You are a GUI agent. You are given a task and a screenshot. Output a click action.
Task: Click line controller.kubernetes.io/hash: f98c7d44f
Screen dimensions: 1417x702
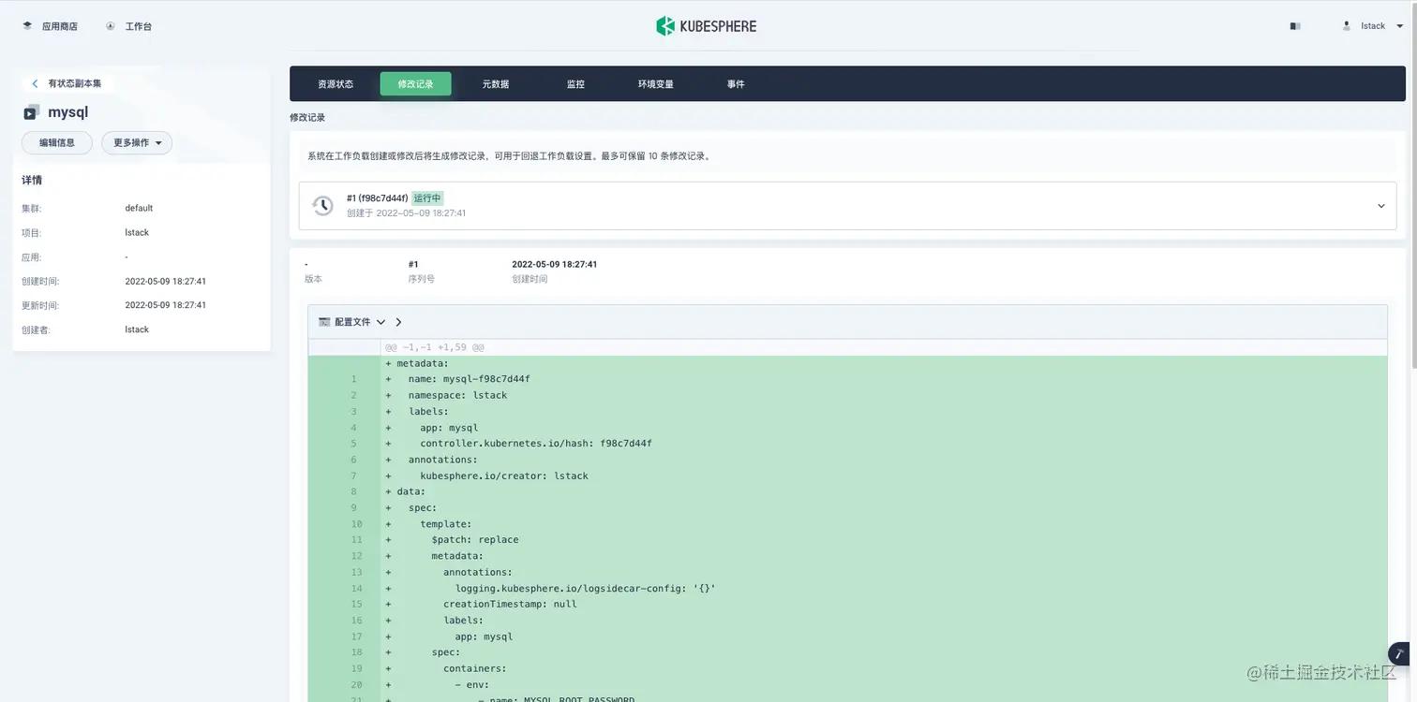[536, 444]
